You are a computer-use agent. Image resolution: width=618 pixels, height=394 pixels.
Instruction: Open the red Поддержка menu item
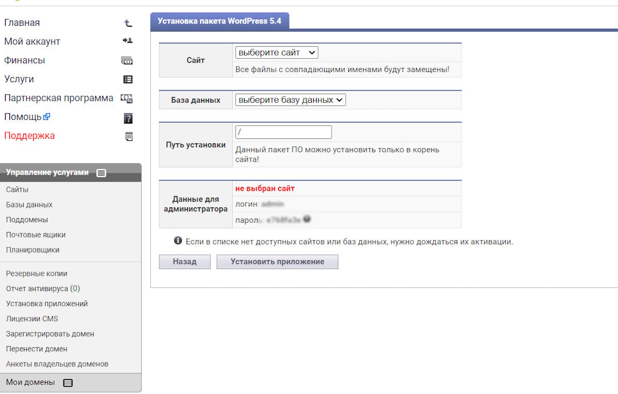click(x=29, y=136)
